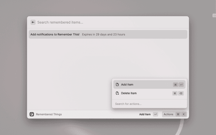Click the Remembered Things footer label

(x=49, y=114)
